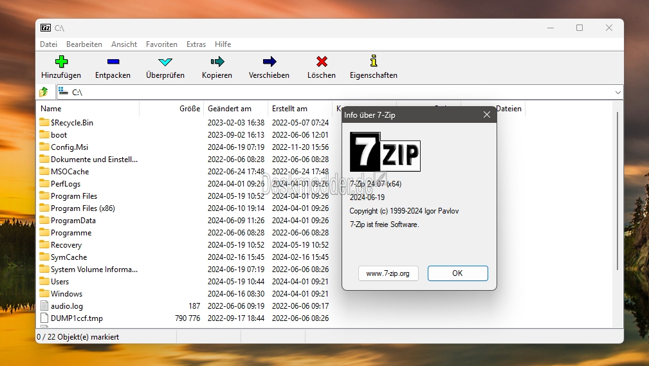
Task: Click date 2022-09-17 18:44
Action: coord(236,318)
